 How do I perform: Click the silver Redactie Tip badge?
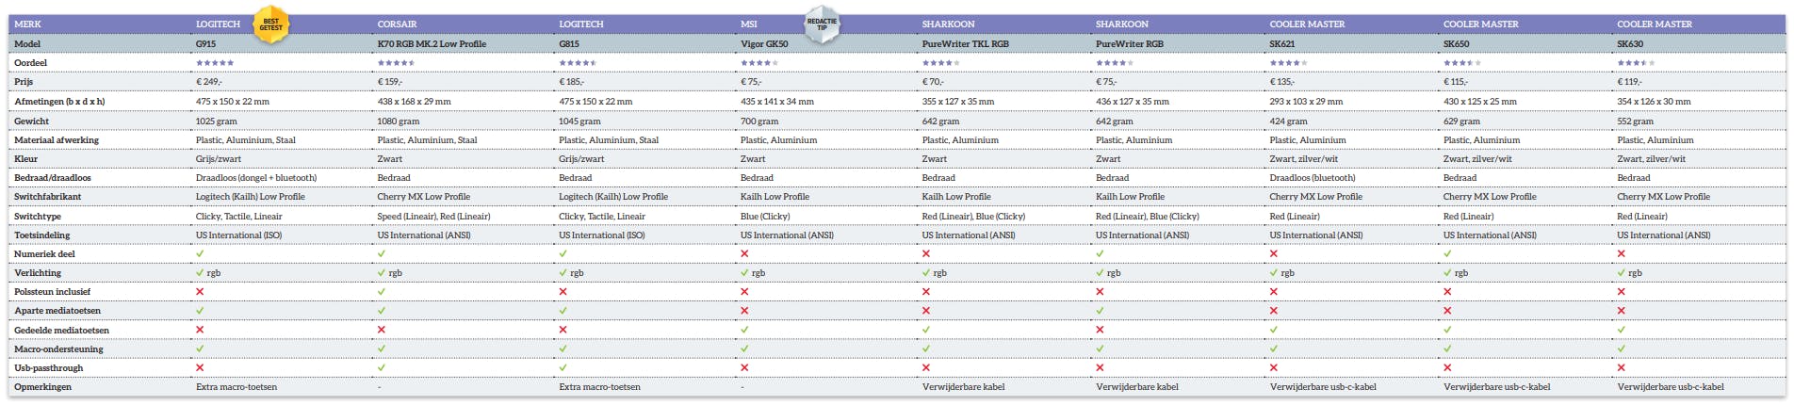822,24
